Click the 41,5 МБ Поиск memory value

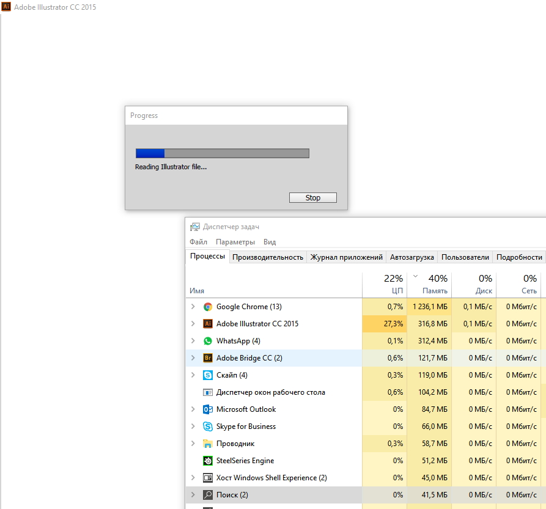click(435, 495)
